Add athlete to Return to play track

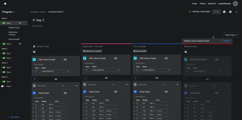[x=185, y=52]
